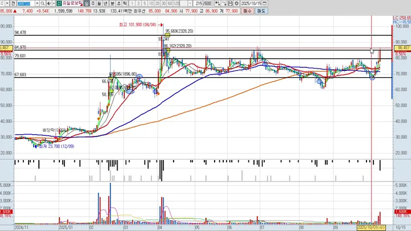The image size is (411, 231).
Task: Click the 86,457 yellow price tag on right axis
Action: click(402, 48)
